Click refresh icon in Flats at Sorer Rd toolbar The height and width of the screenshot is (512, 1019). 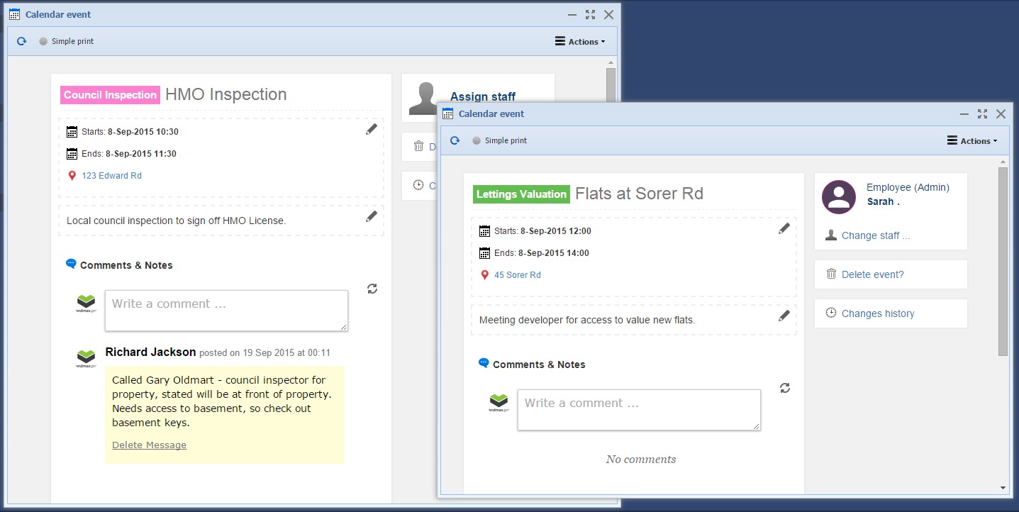pyautogui.click(x=455, y=140)
